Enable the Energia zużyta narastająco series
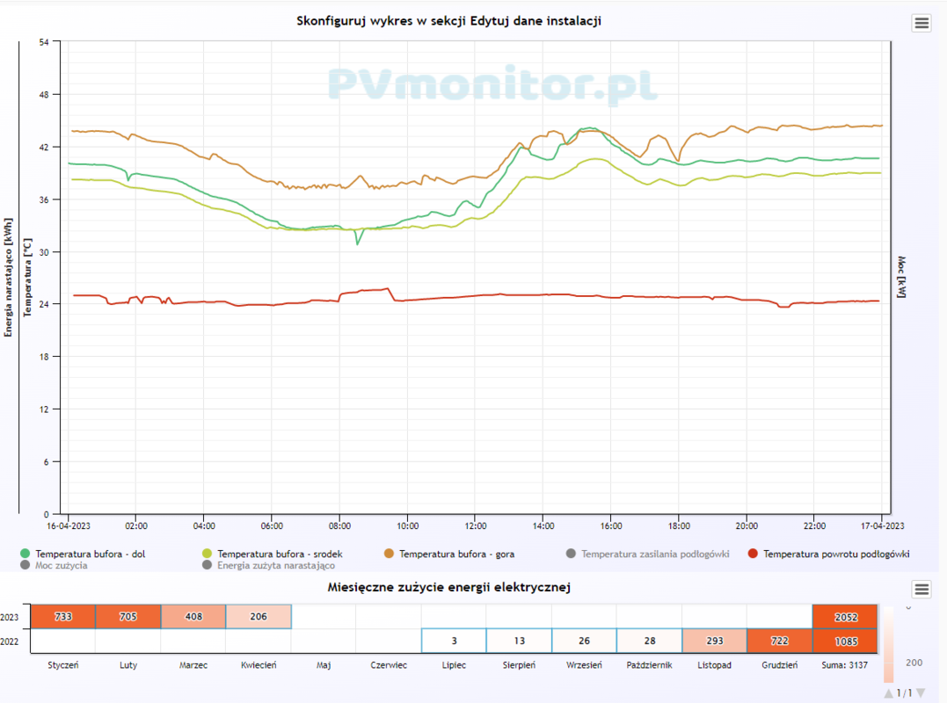 coord(271,566)
